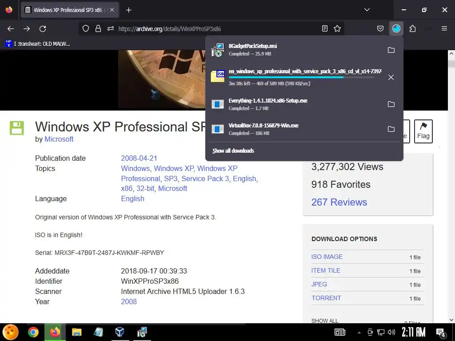Click the green floppy software item icon
Viewport: 455px width, 341px height.
point(16,128)
